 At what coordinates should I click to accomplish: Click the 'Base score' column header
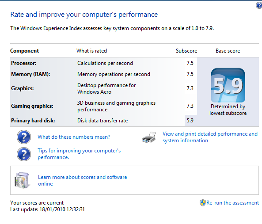click(x=228, y=51)
